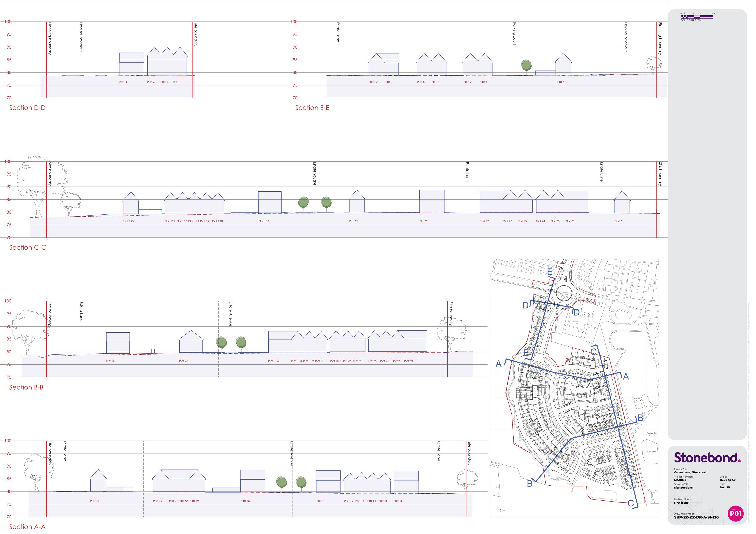Click the green tree in Section E-E
The image size is (756, 534).
[x=526, y=66]
